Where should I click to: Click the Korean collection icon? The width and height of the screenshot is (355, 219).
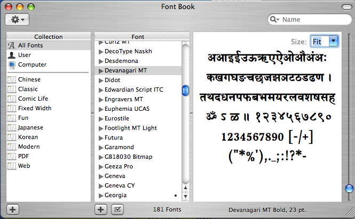(x=12, y=137)
